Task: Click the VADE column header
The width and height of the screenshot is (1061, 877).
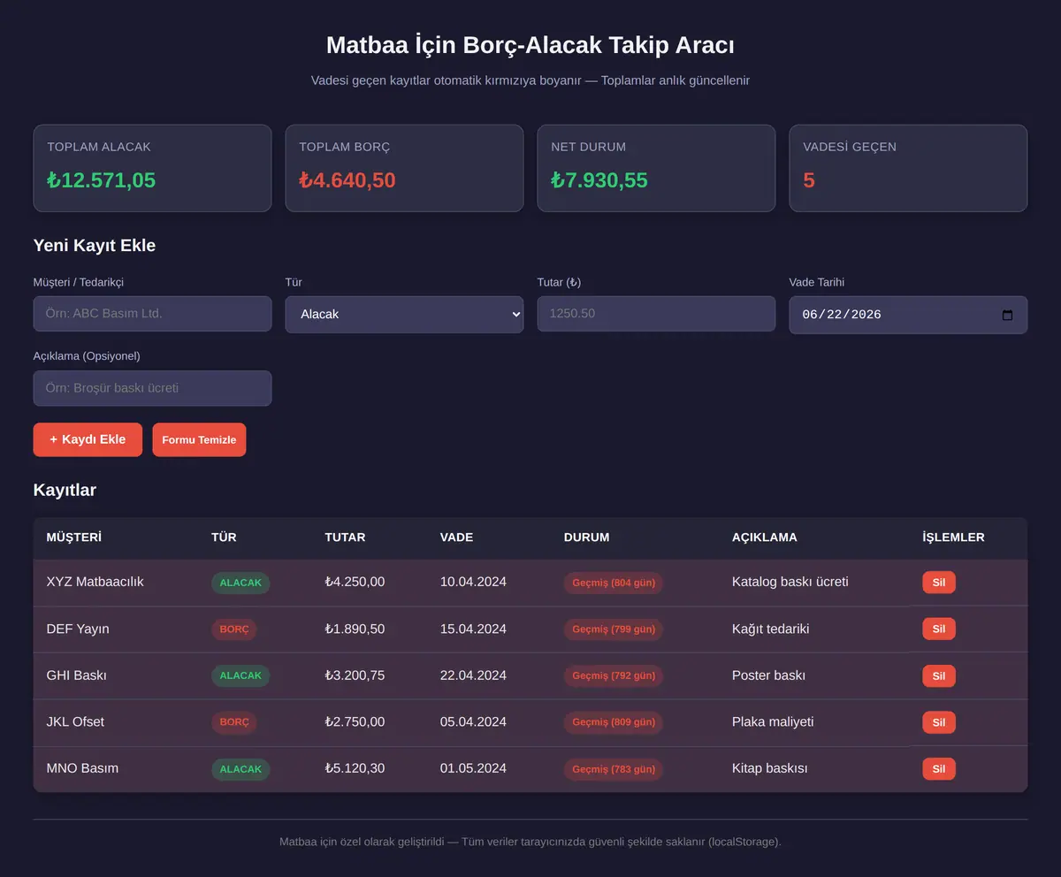Action: pos(456,538)
